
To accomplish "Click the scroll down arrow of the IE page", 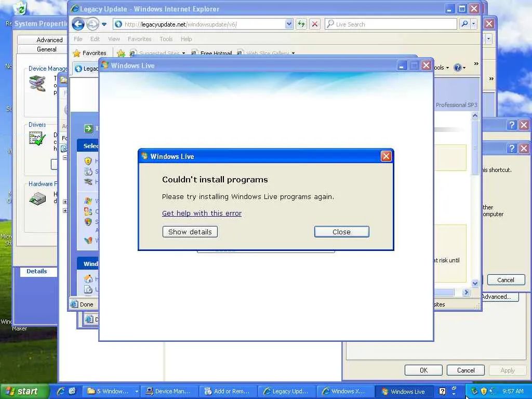I will (475, 283).
